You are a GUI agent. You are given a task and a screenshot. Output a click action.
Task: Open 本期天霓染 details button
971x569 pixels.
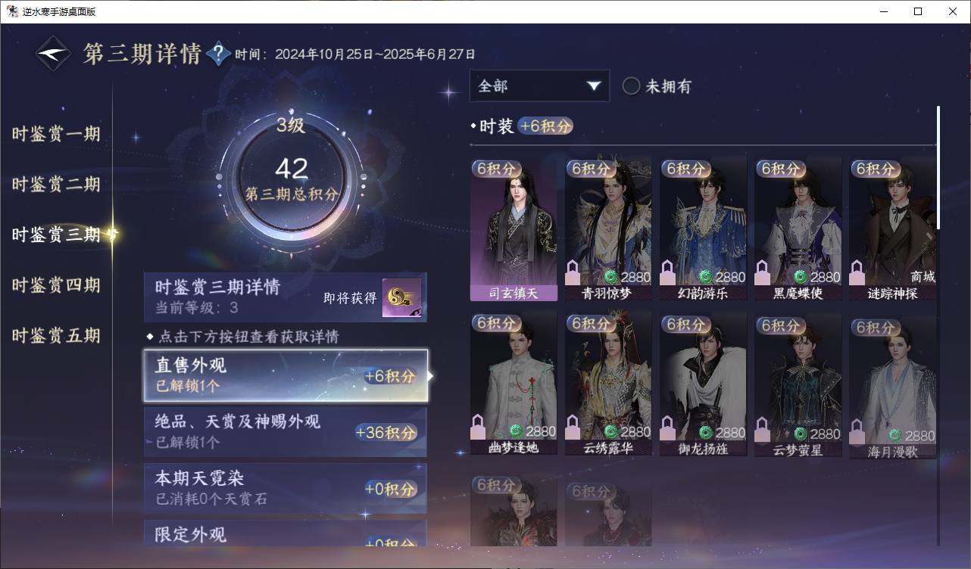(x=286, y=488)
